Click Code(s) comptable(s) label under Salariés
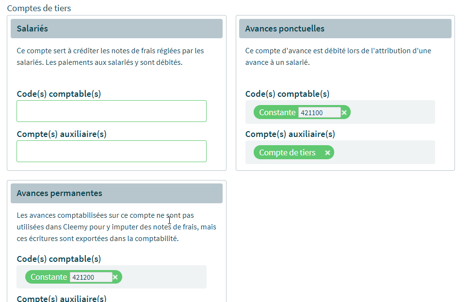Viewport: 470px width, 302px height. pos(59,94)
